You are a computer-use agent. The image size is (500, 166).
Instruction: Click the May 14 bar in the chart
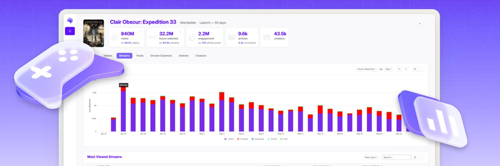[x=320, y=118]
